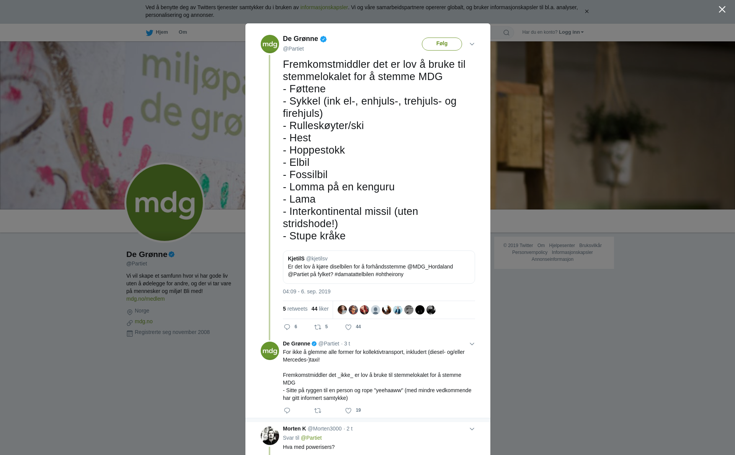Click the large mdg profile picture
This screenshot has width=735, height=455.
point(165,203)
